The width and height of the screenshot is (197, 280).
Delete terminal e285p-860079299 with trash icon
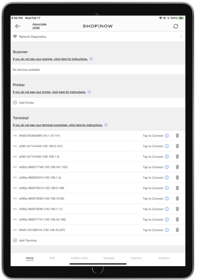click(177, 199)
